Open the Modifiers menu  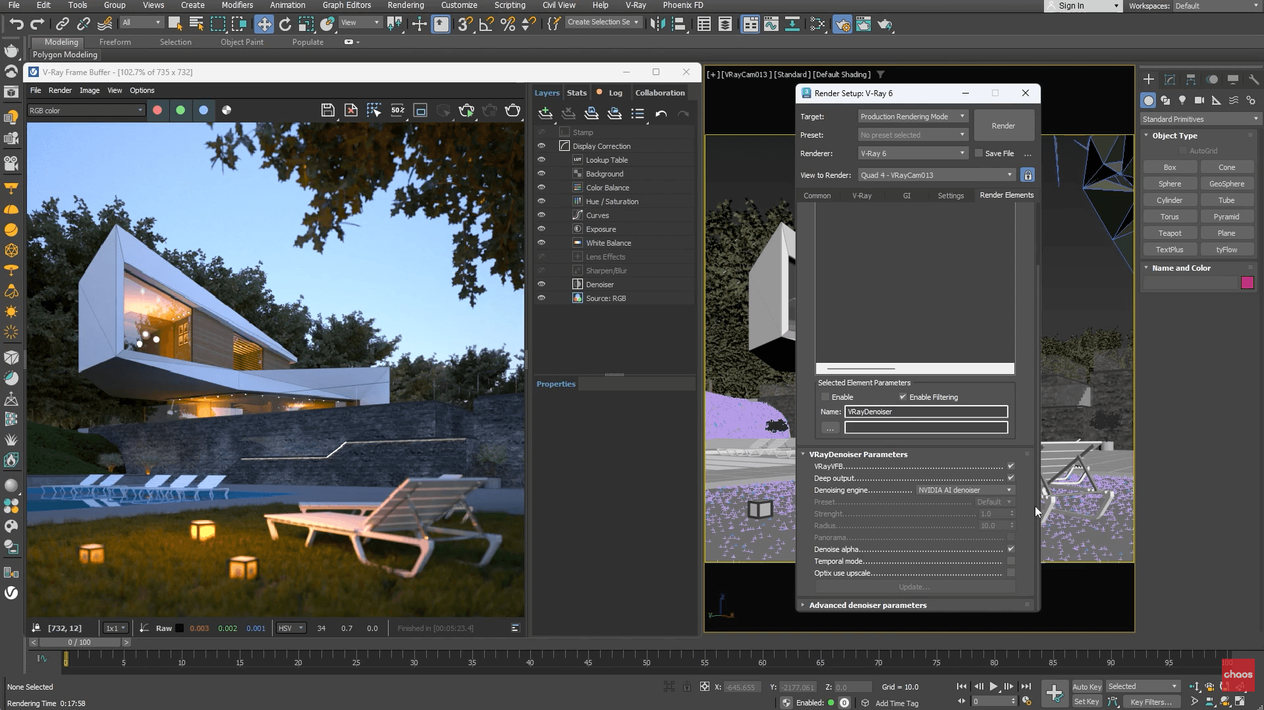pos(237,5)
